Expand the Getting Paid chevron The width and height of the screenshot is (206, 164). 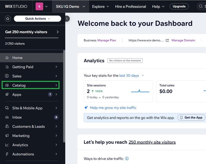(x=56, y=67)
